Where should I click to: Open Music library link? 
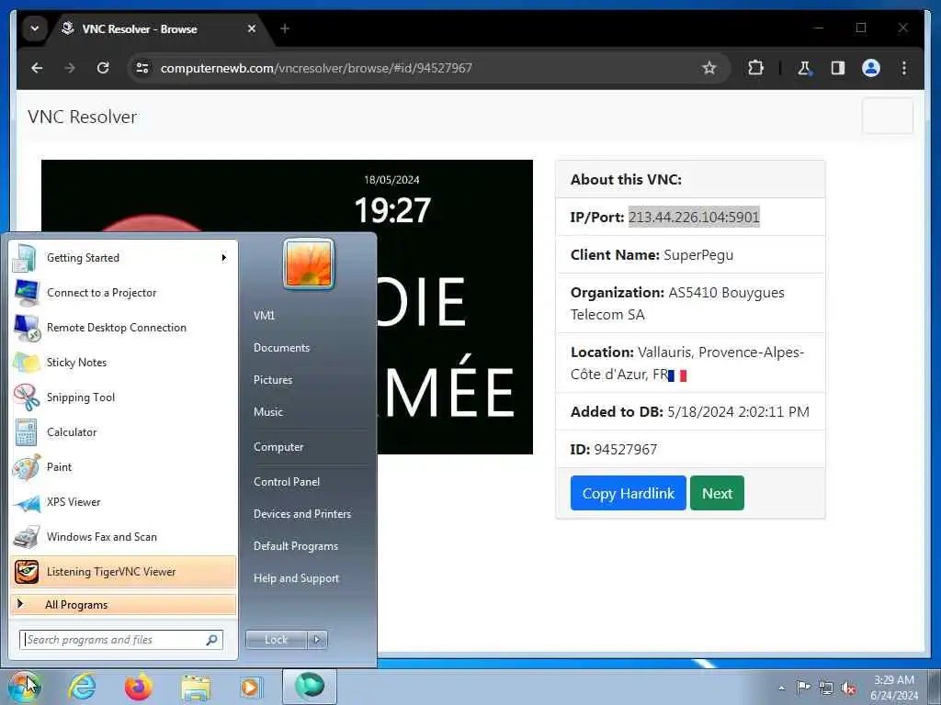[x=268, y=412]
